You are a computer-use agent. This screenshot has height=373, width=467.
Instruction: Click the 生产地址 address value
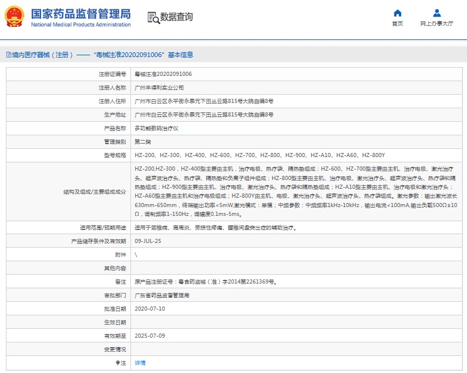[204, 115]
